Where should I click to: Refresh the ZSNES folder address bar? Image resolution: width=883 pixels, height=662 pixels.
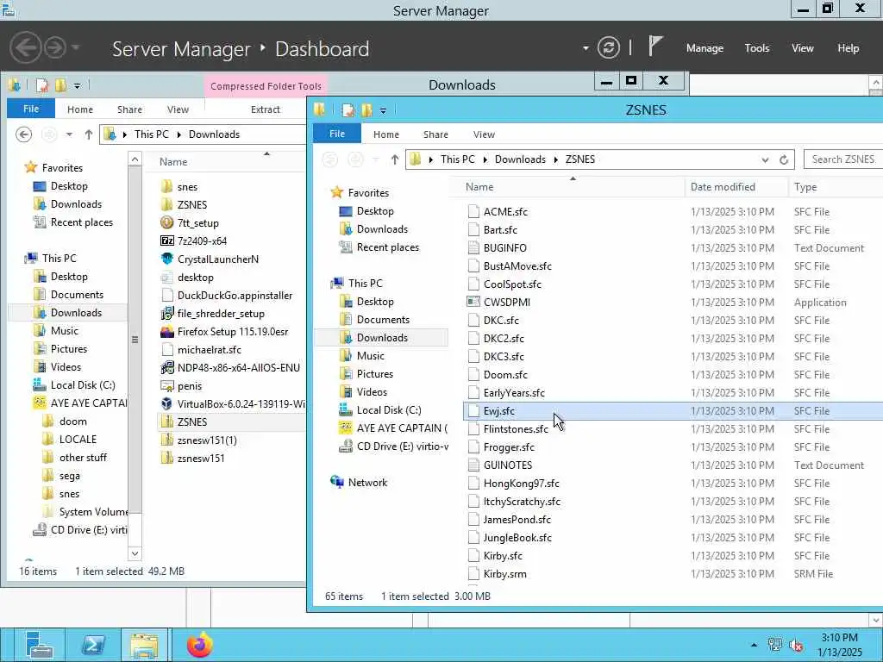point(783,159)
